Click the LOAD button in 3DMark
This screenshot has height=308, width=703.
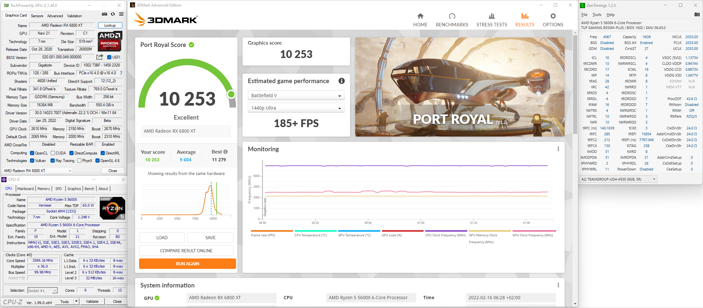click(162, 238)
